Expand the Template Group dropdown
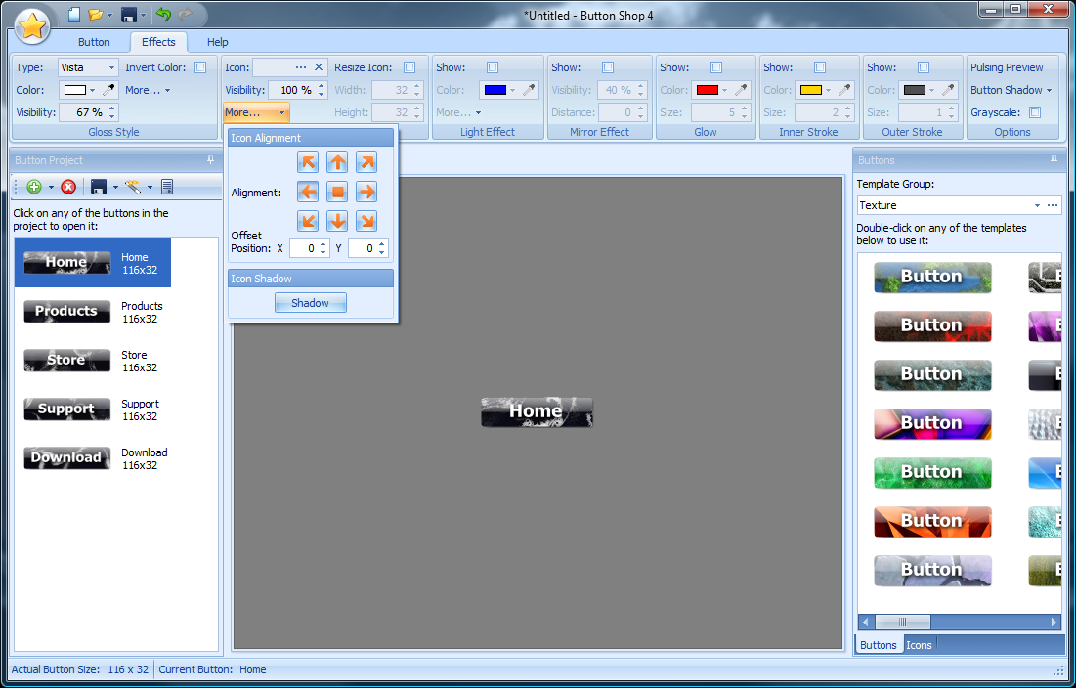Viewport: 1076px width, 688px height. click(x=1036, y=205)
